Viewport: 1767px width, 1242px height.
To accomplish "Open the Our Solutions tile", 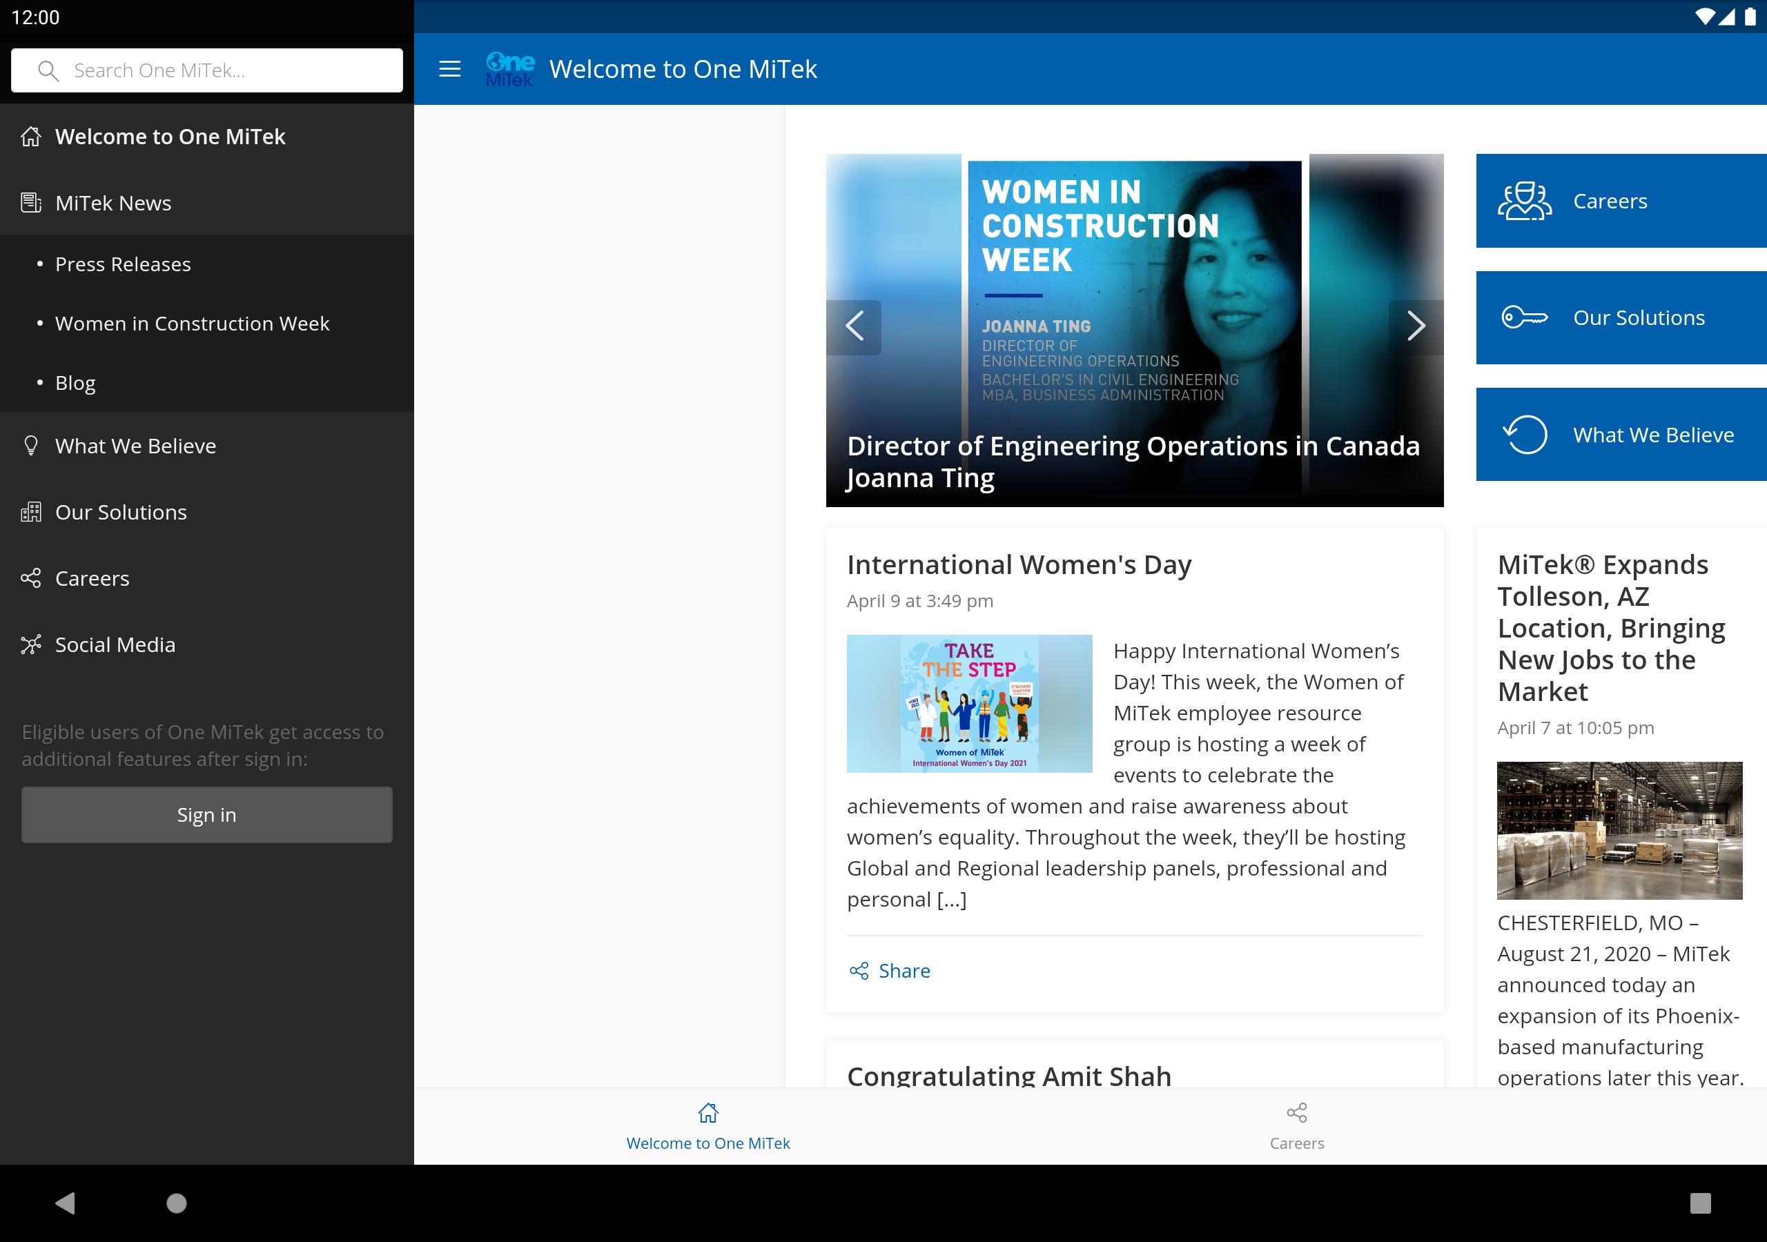I will [1621, 317].
